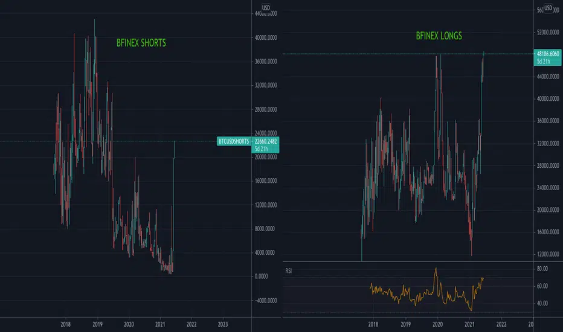This screenshot has height=332, width=563.
Task: Click the 80.00 level on RSI scale
Action: click(x=542, y=269)
